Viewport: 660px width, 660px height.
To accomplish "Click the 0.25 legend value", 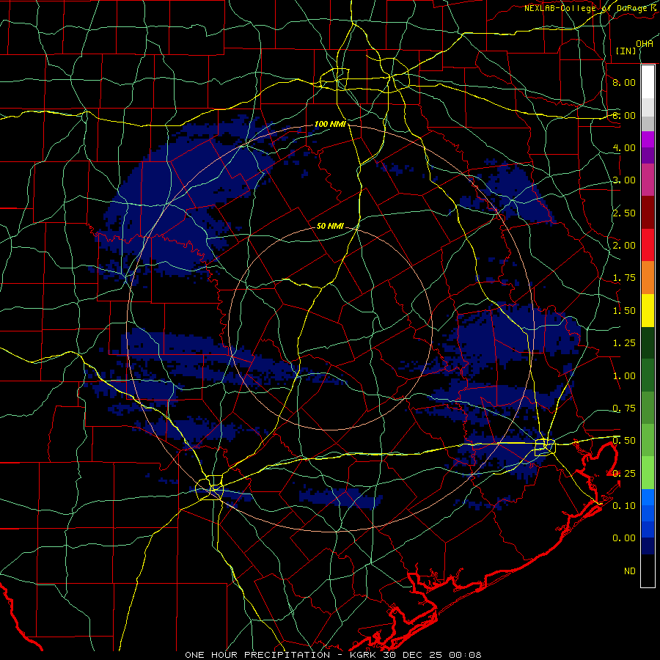I will [x=623, y=474].
